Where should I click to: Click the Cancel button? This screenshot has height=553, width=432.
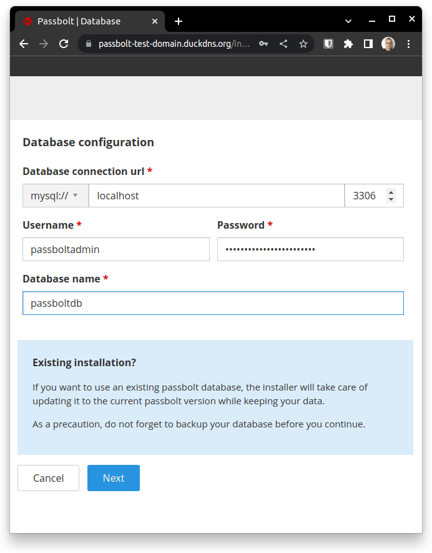48,478
